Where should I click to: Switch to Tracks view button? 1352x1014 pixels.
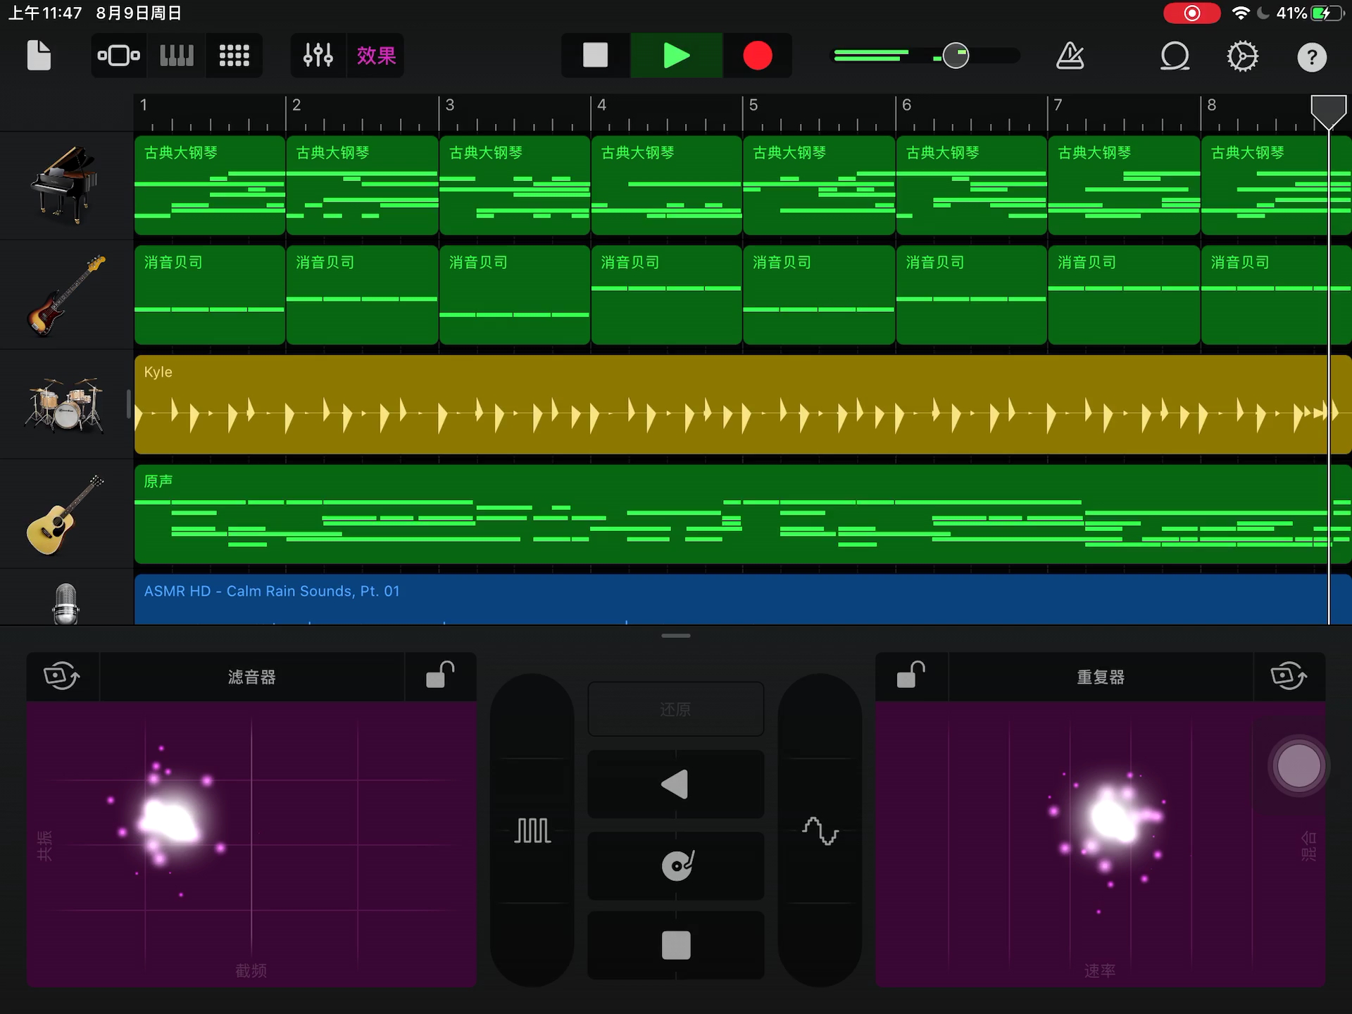(118, 56)
